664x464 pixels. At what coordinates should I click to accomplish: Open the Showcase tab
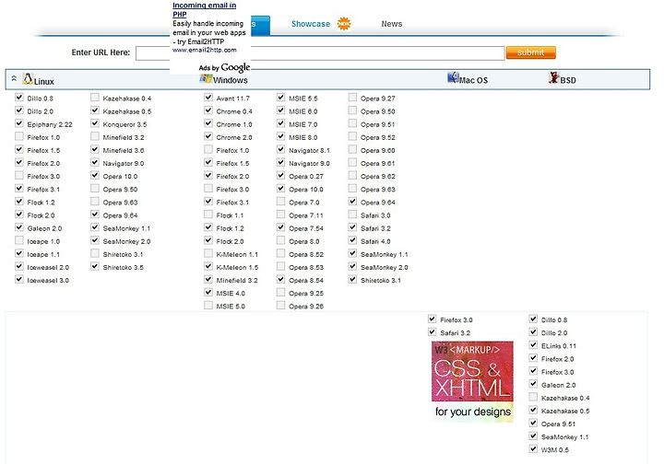(311, 24)
